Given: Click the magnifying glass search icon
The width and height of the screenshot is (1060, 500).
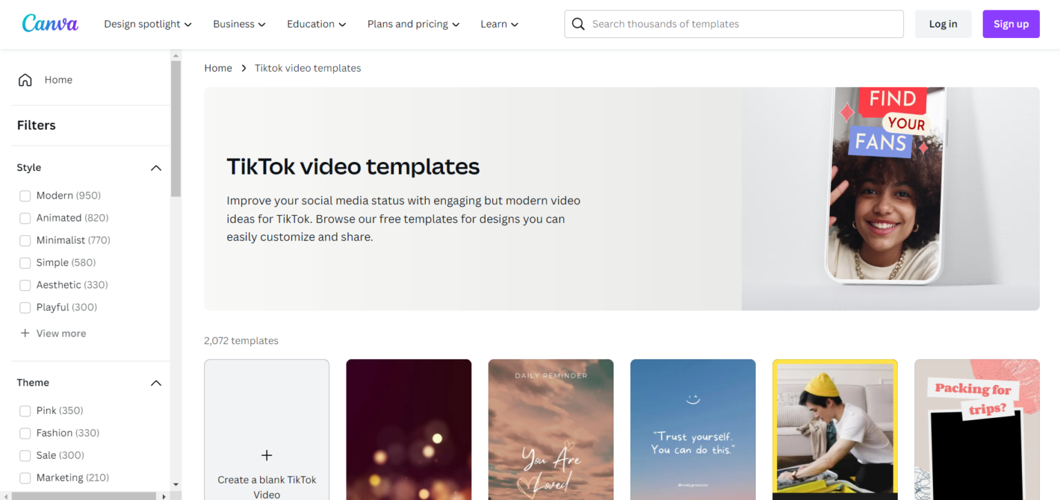Looking at the screenshot, I should click(578, 23).
